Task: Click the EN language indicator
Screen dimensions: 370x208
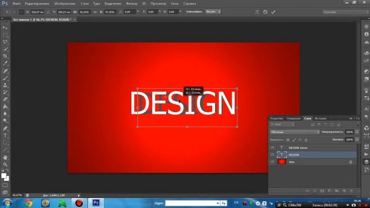Action: pos(236,203)
